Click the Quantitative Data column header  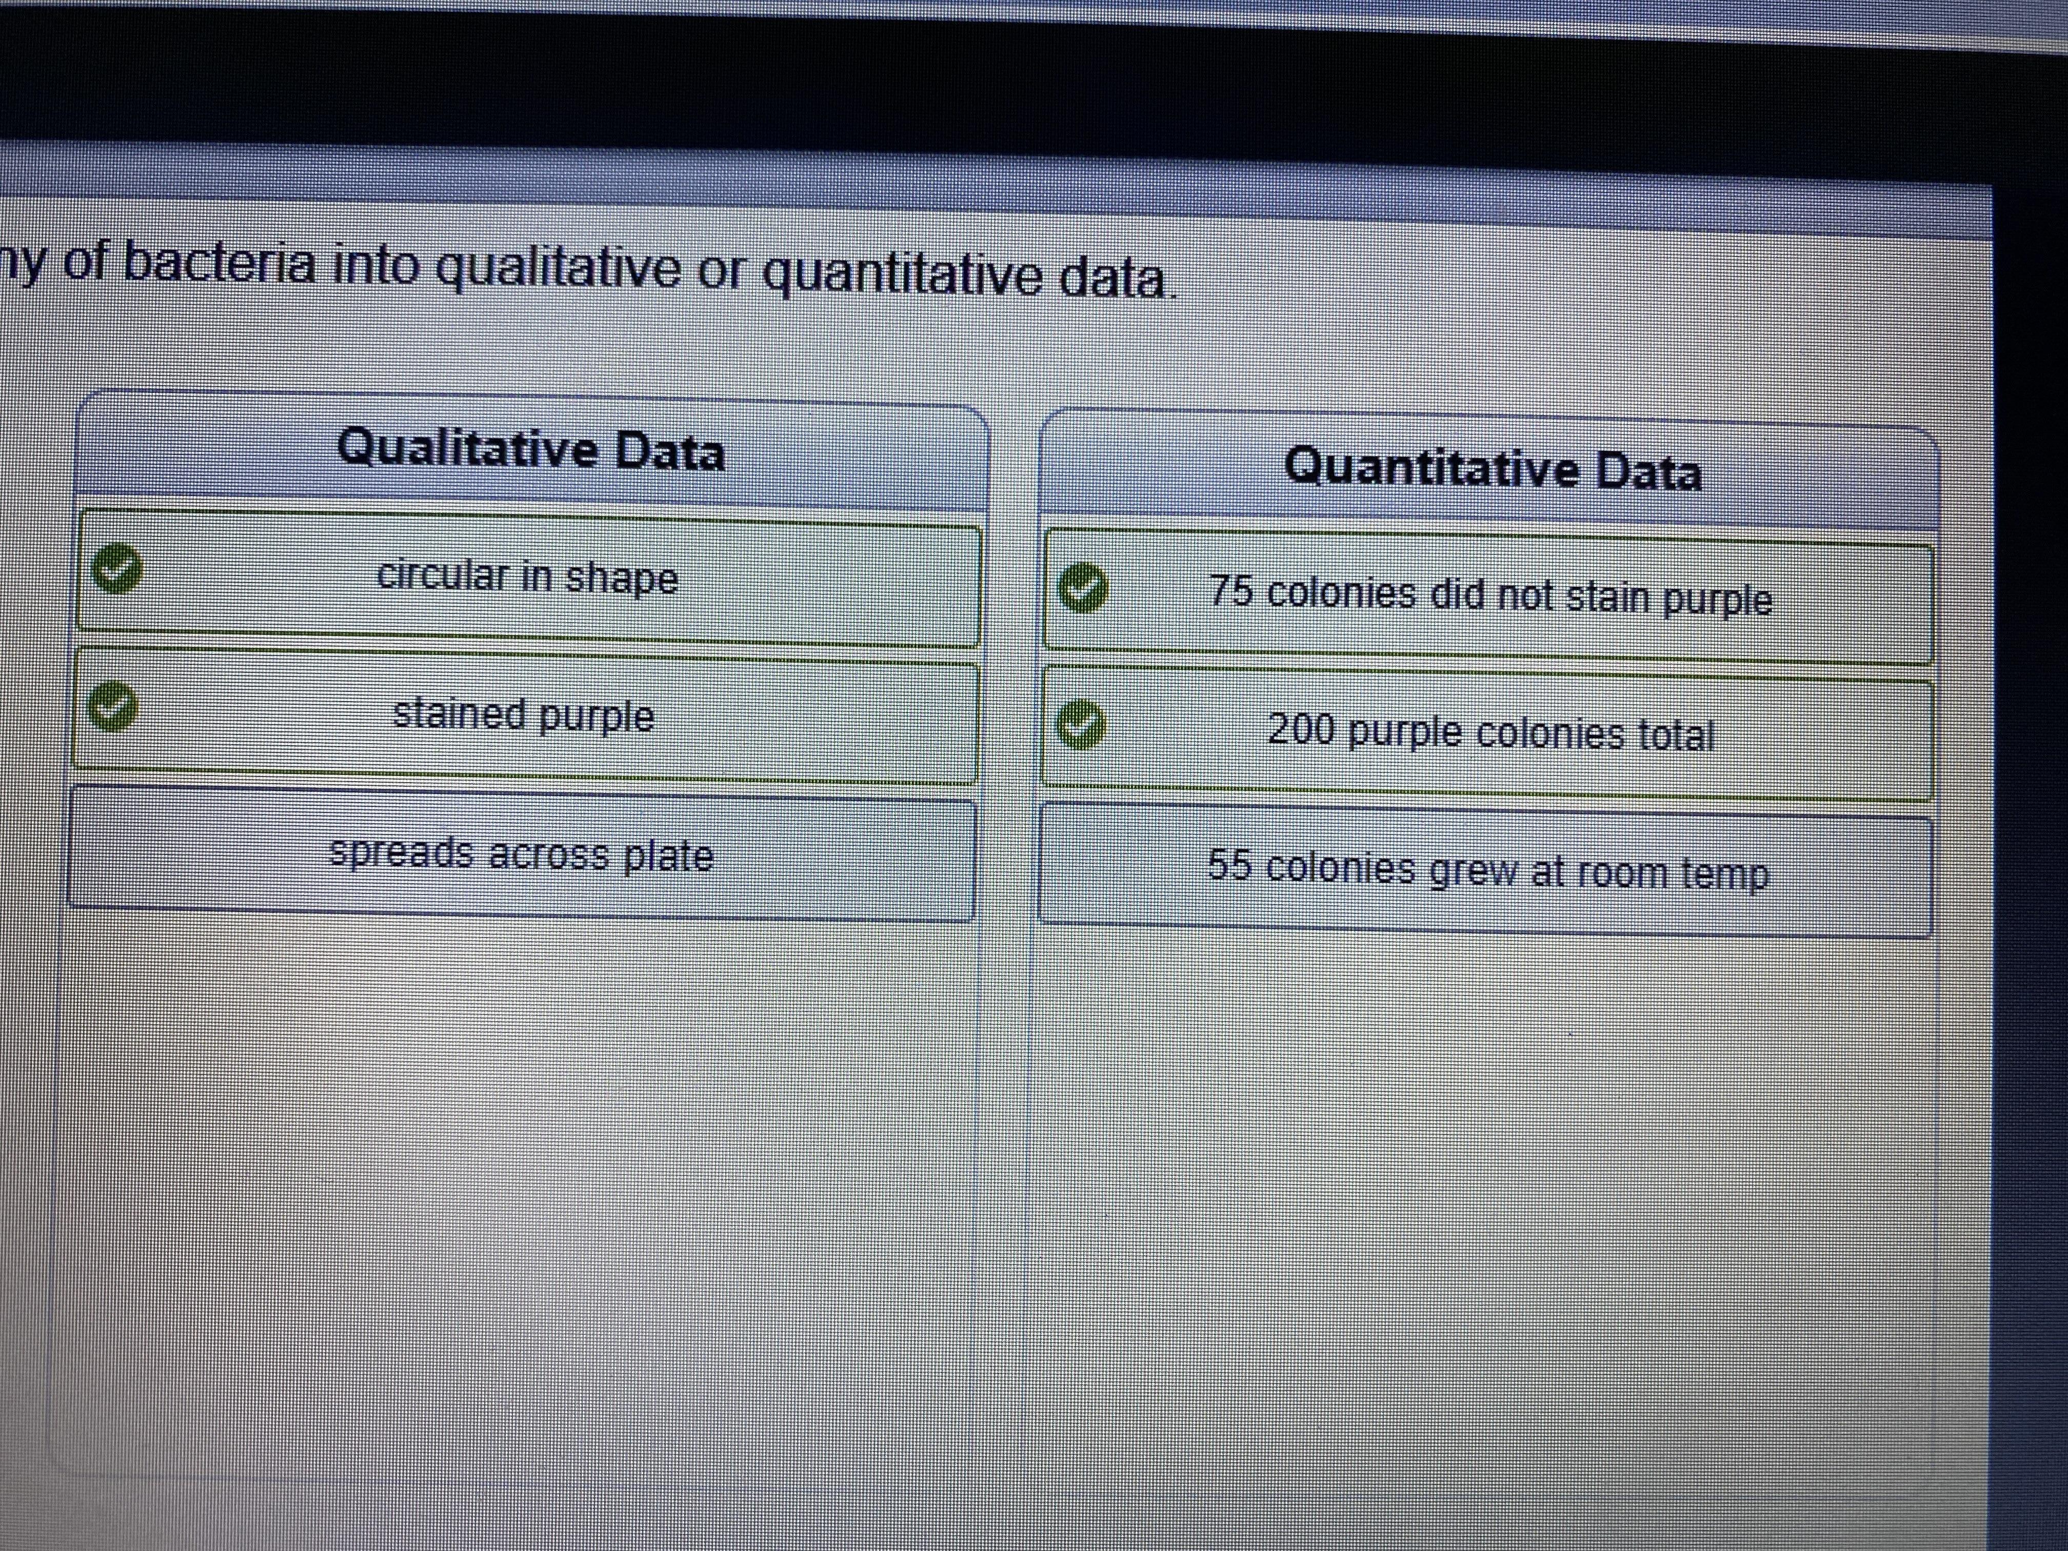(1491, 468)
